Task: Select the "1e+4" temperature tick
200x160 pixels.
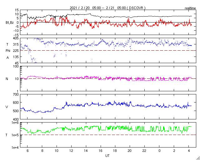Action: coord(15,147)
